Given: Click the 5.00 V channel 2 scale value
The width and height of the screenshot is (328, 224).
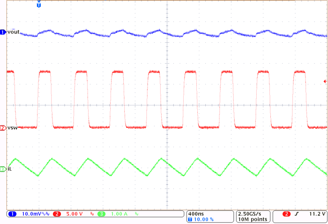Looking at the screenshot, I should [75, 214].
